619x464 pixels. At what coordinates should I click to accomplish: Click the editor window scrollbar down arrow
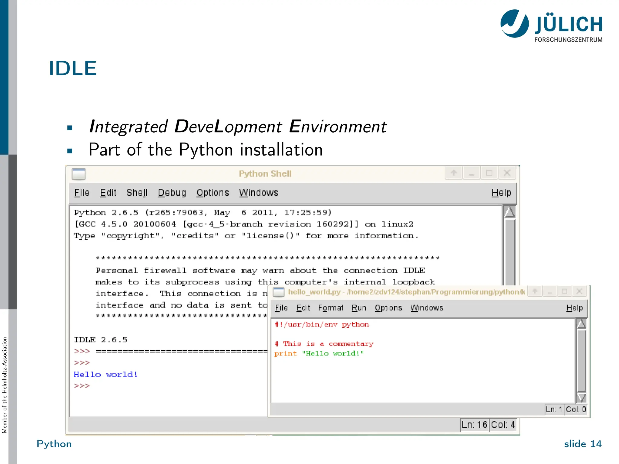point(581,398)
